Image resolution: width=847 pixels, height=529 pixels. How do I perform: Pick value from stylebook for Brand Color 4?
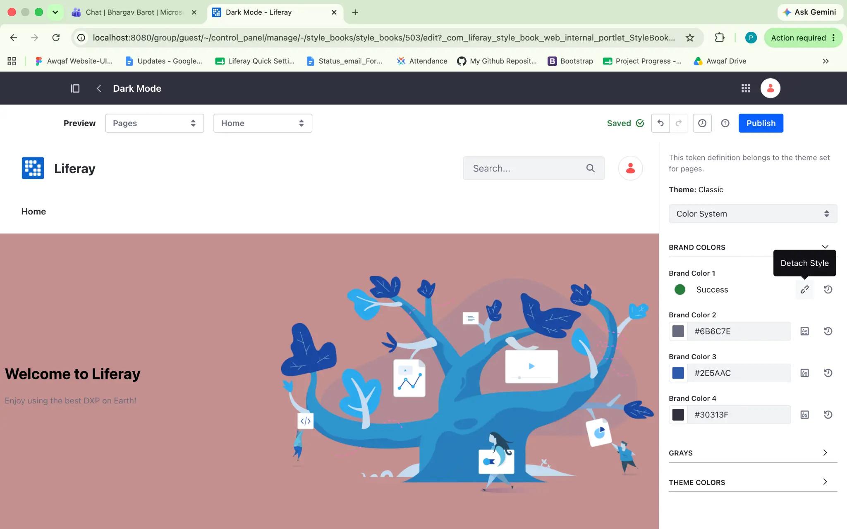point(804,415)
